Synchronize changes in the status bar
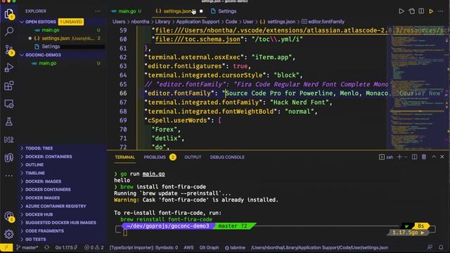The image size is (450, 253). click(x=46, y=247)
